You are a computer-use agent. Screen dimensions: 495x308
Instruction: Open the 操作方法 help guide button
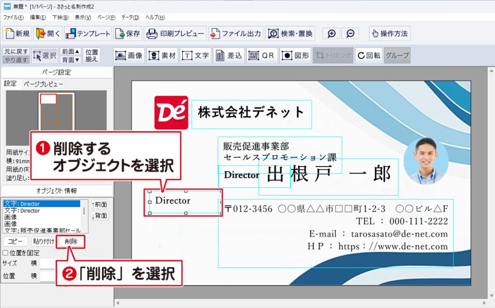click(390, 33)
